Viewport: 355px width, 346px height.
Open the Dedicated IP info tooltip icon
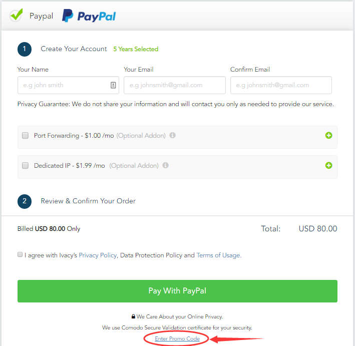point(166,165)
